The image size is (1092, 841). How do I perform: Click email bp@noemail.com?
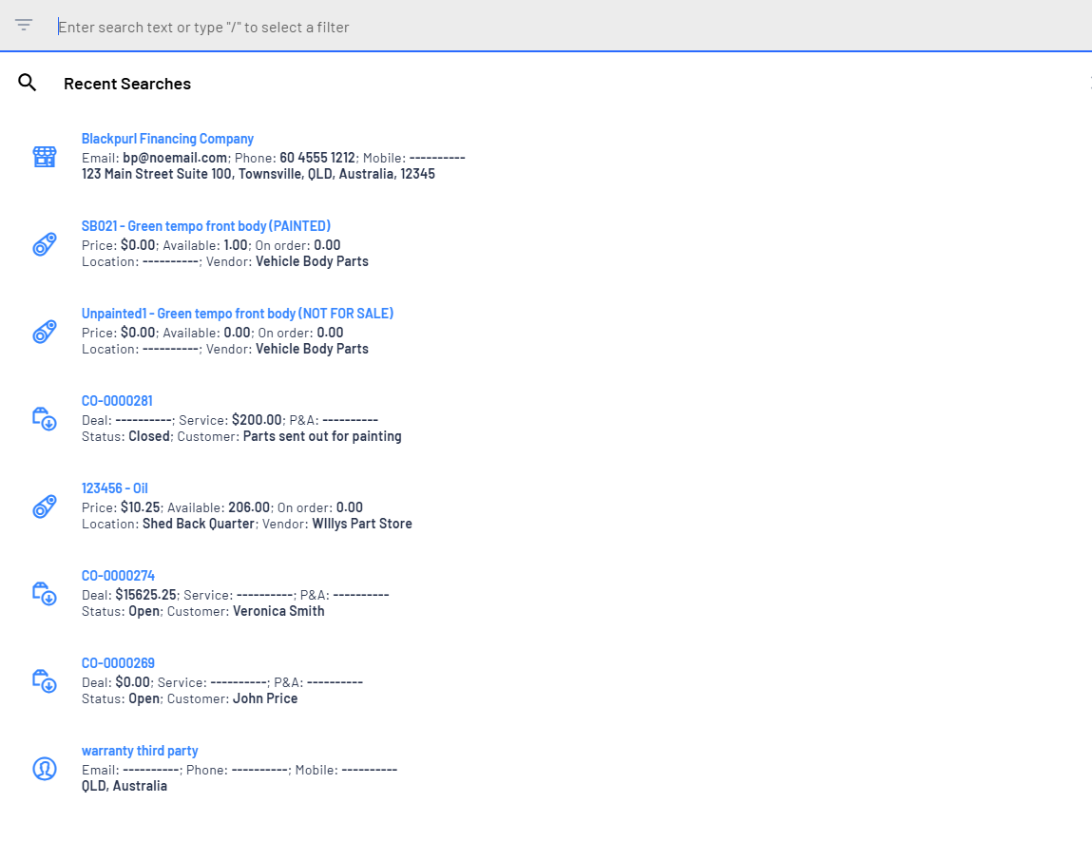tap(175, 158)
